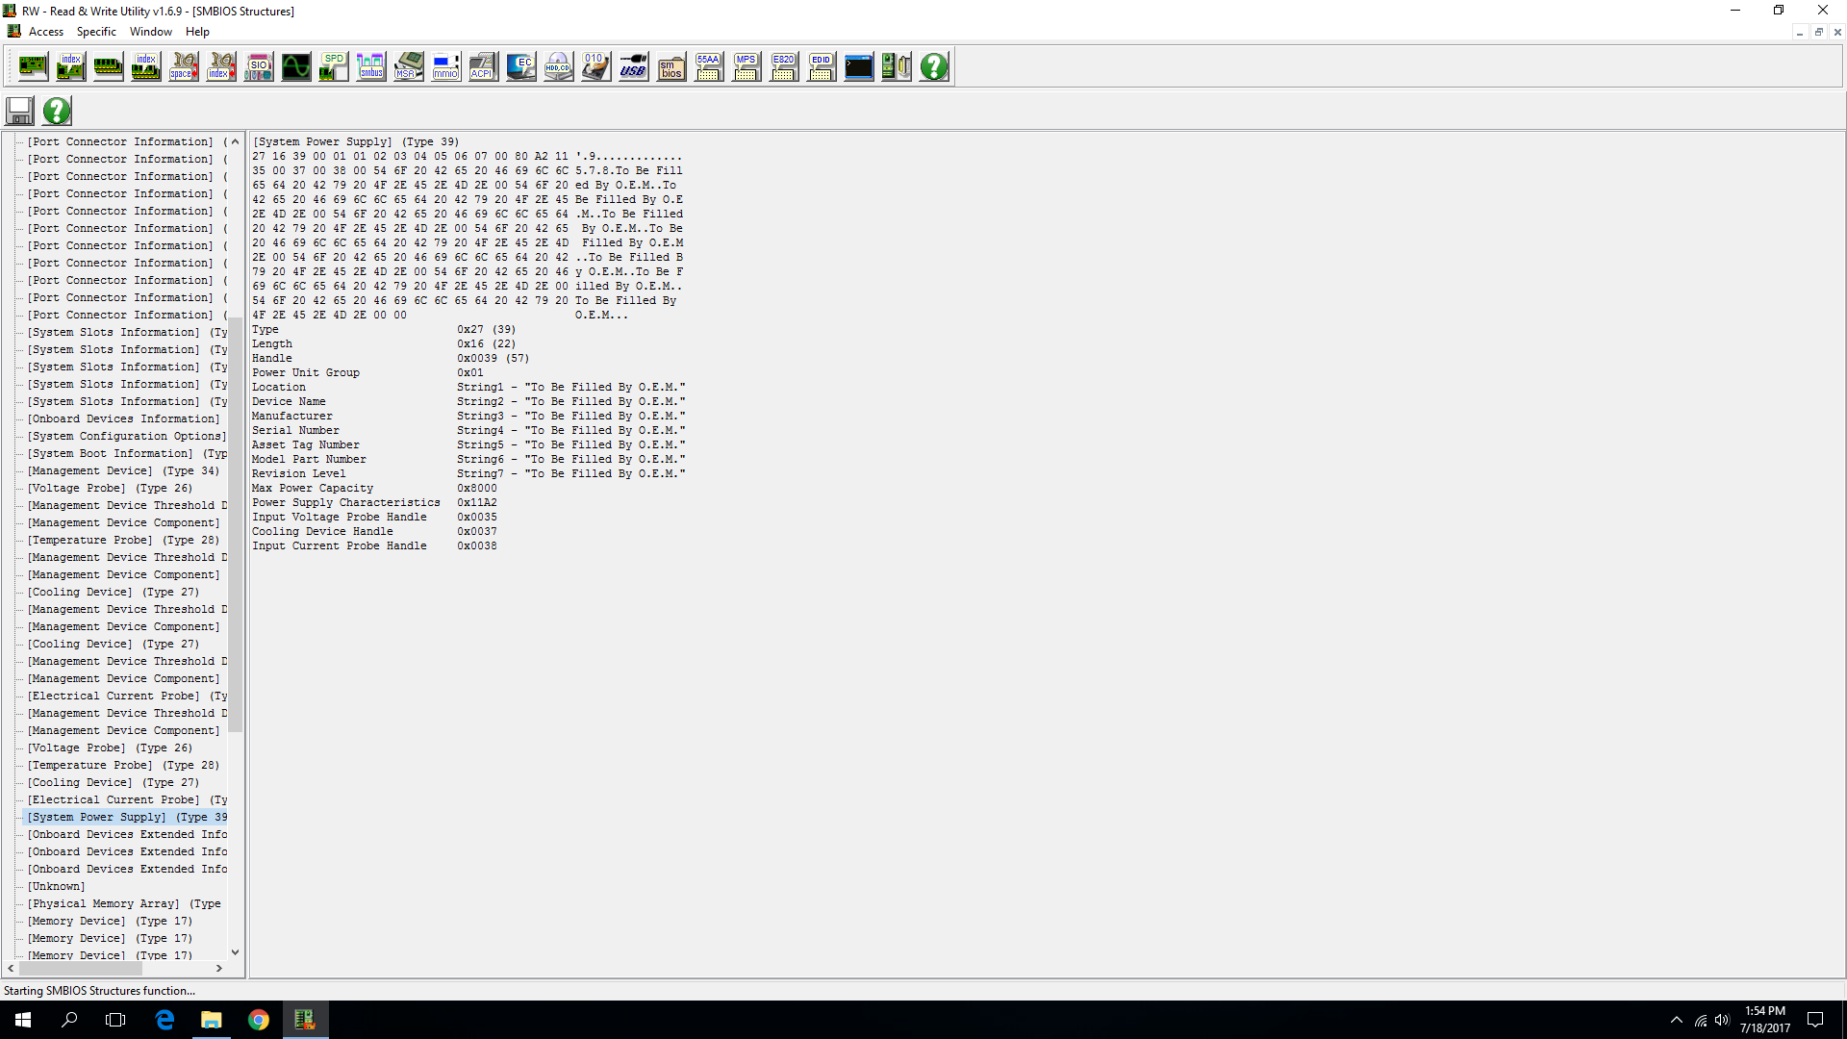This screenshot has width=1847, height=1039.
Task: Open the EDID display data tool
Action: [821, 66]
